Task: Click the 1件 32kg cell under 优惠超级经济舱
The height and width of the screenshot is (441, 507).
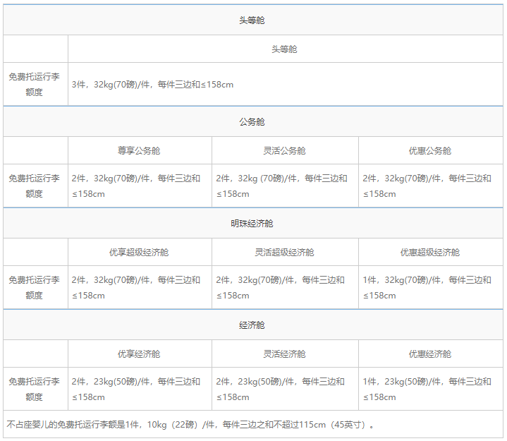Action: (x=430, y=288)
